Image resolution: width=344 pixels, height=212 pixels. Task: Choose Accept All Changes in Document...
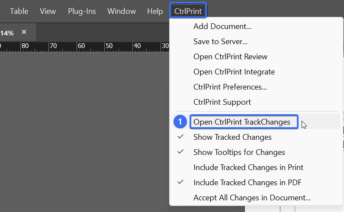click(252, 198)
